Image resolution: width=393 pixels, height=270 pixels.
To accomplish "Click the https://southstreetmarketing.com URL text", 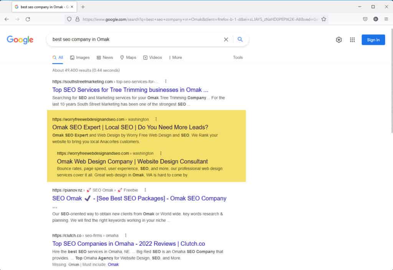I will click(83, 81).
